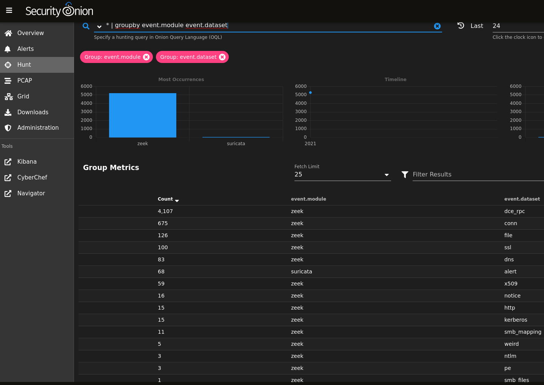Viewport: 544px width, 385px height.
Task: Click the Filter Results funnel icon
Action: pyautogui.click(x=405, y=175)
